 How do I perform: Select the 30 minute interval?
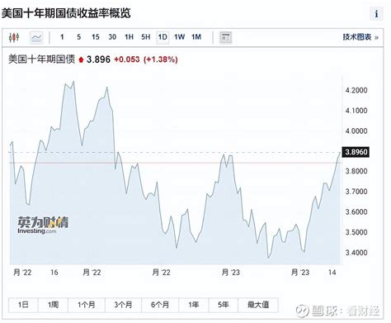112,37
